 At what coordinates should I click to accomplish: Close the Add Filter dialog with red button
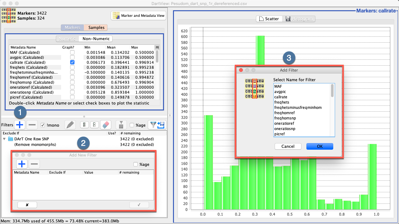[x=241, y=70]
